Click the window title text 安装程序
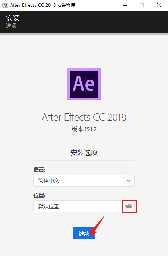Screen dimensions: 168x256 click(x=66, y=5)
